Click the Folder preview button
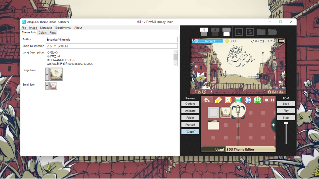The height and width of the screenshot is (179, 319). [190, 117]
